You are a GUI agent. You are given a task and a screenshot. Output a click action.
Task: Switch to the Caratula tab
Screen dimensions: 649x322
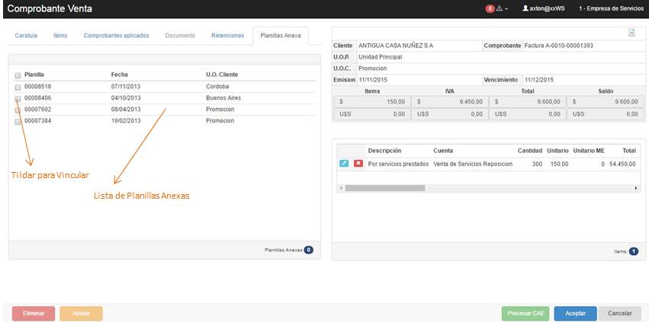26,36
